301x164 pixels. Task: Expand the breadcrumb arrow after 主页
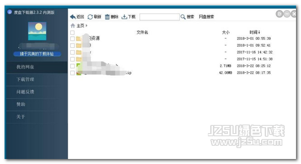(x=87, y=25)
